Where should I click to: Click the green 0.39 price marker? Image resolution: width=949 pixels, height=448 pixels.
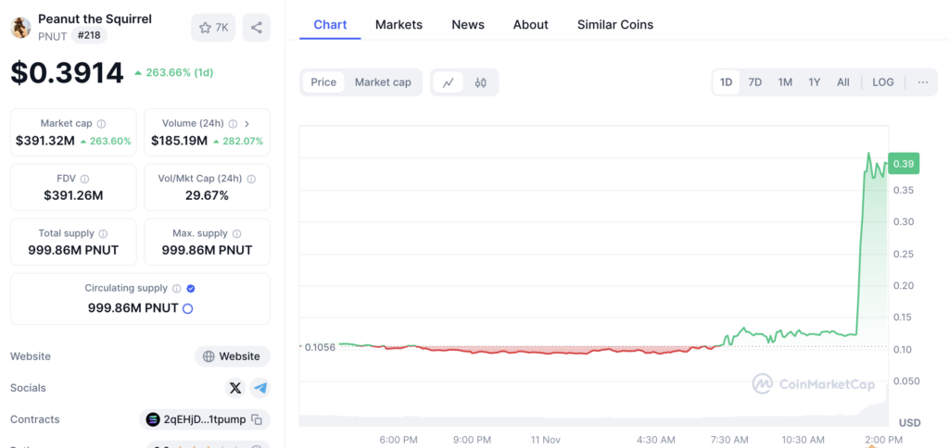click(903, 164)
